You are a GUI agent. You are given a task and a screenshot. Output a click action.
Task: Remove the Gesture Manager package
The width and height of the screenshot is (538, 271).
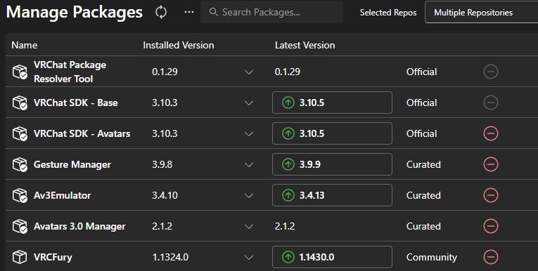point(491,164)
